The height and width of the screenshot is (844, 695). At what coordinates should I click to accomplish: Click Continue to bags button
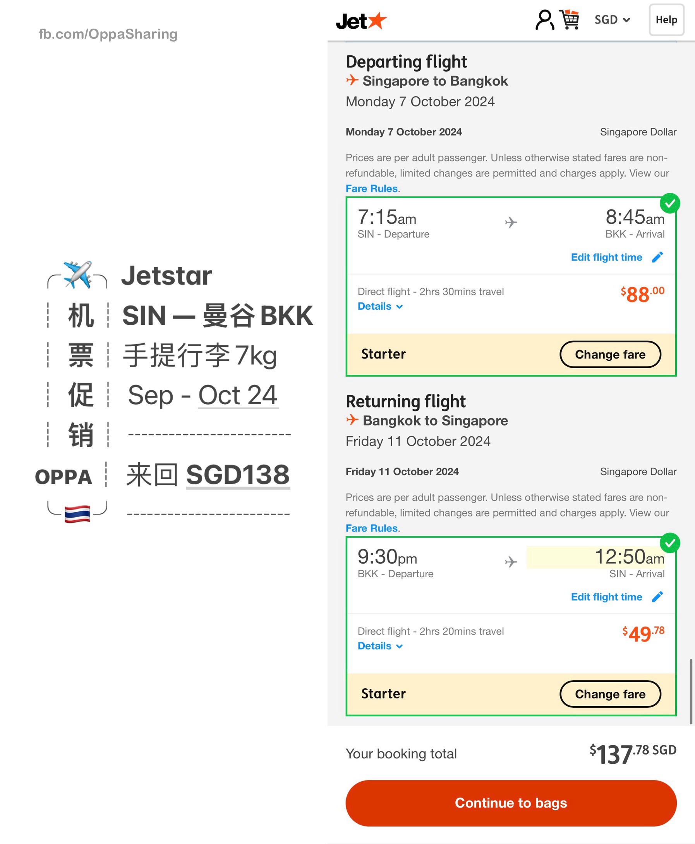(511, 803)
